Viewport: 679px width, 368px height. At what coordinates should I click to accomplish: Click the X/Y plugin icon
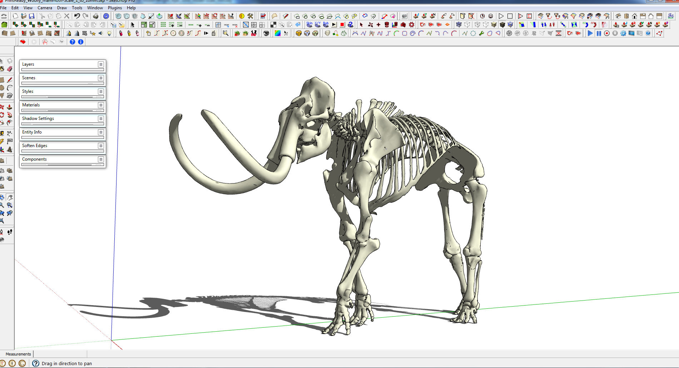(x=318, y=24)
